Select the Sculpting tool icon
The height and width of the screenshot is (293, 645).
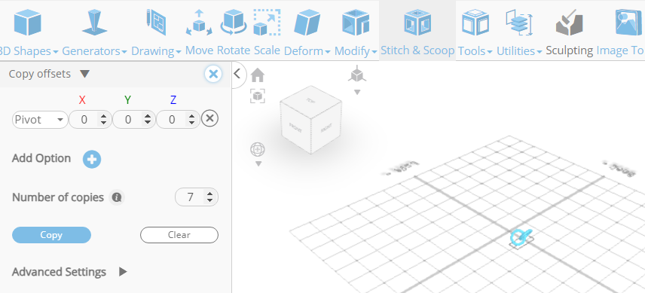[570, 23]
